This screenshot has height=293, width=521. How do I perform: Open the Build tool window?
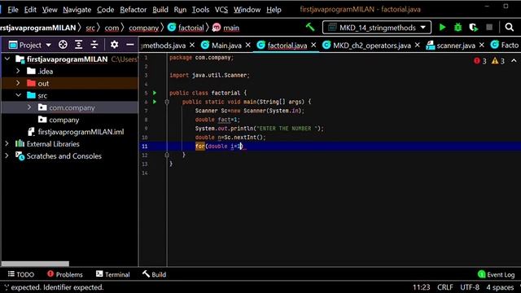[154, 274]
